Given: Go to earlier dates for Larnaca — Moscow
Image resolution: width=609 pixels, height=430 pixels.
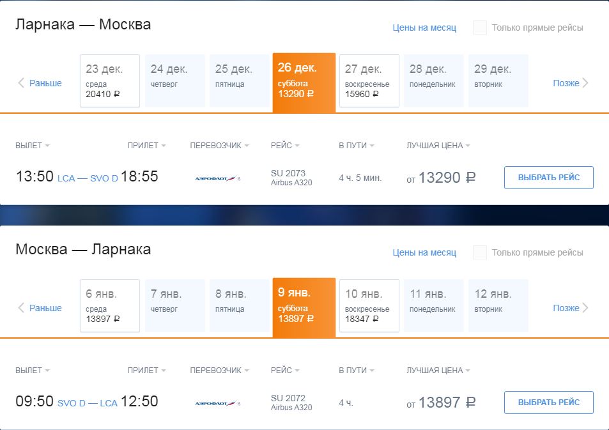Looking at the screenshot, I should point(40,83).
